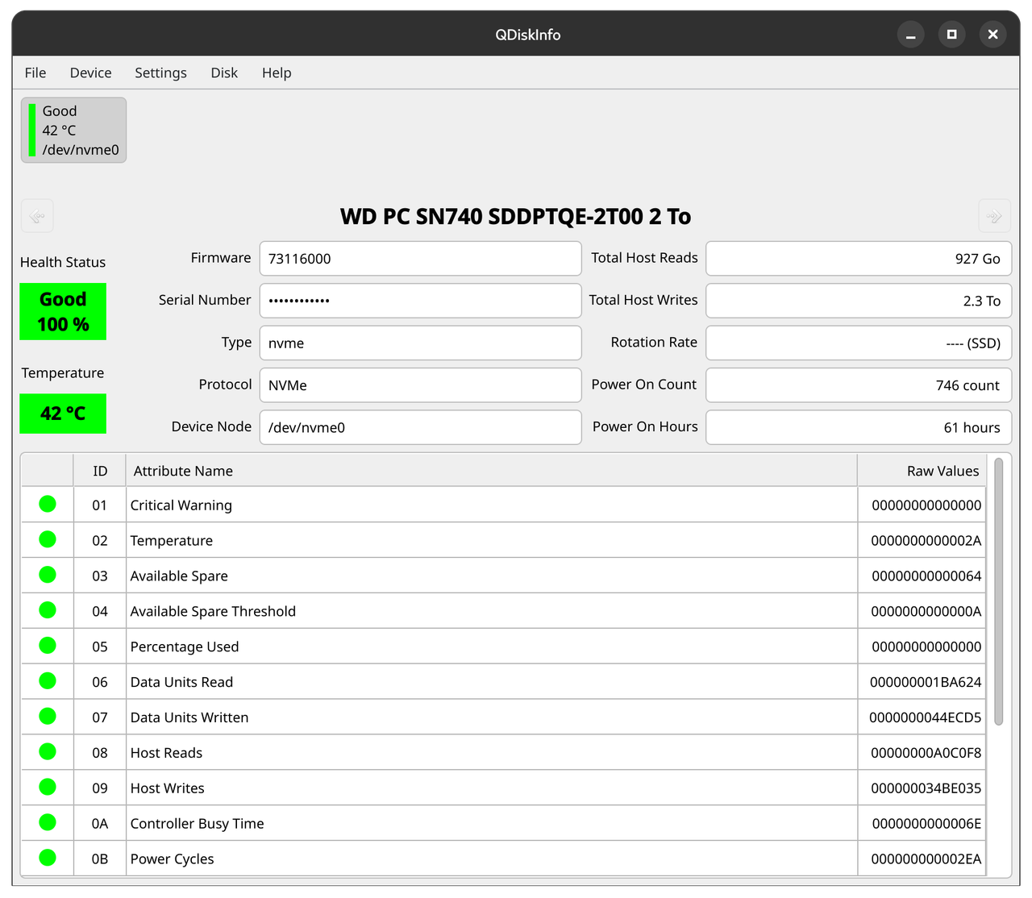Click ID cell 0A
This screenshot has height=898, width=1032.
click(100, 825)
